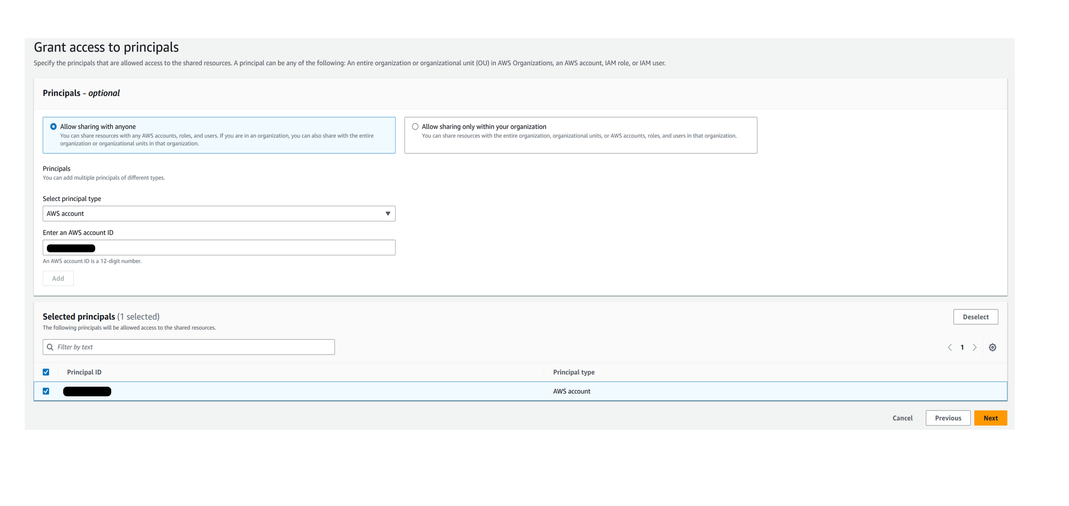Click the previous page chevron arrow
The width and height of the screenshot is (1069, 506).
point(949,347)
